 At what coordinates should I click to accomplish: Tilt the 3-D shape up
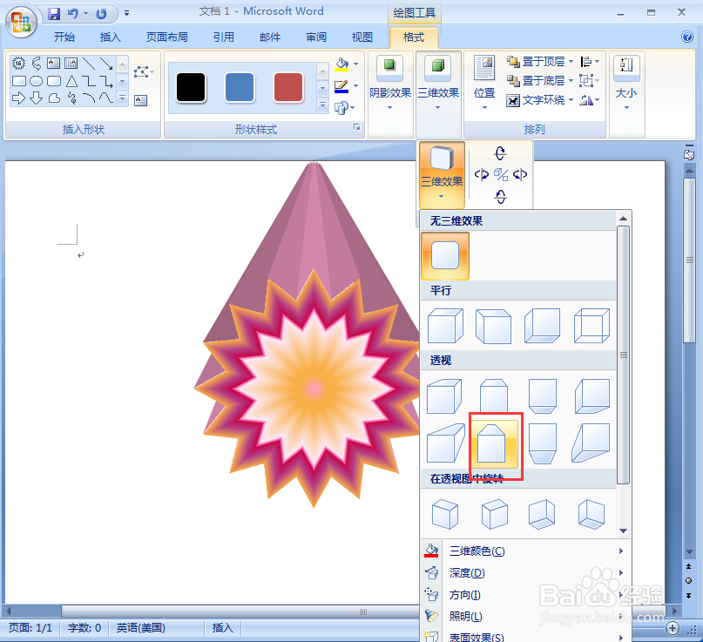500,153
